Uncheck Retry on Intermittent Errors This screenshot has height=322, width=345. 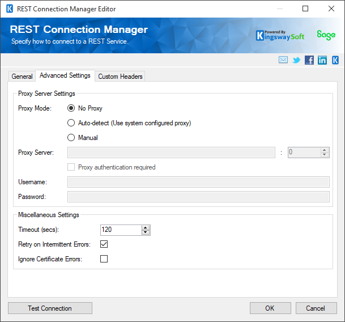(x=104, y=244)
